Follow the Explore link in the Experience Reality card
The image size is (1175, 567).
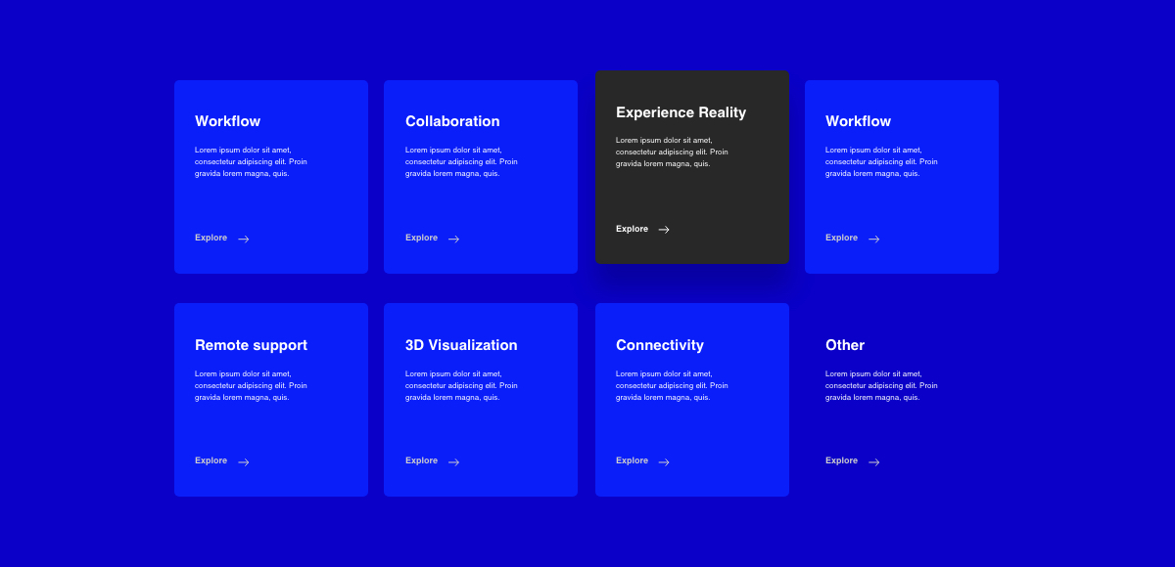(632, 229)
